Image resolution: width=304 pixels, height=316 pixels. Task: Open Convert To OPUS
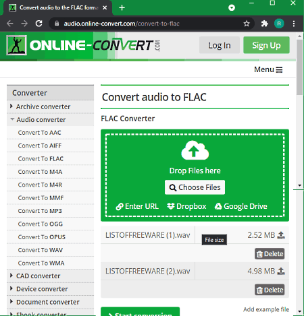point(42,236)
